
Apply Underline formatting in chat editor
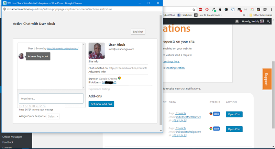click(x=26, y=106)
